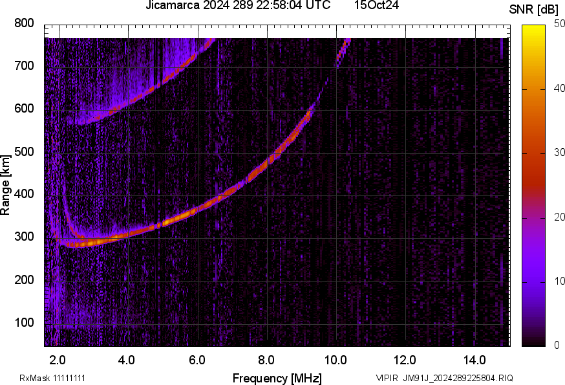Click the 'VIPIR JM91J_2024289225804.RIQ' file name
The image size is (565, 385).
point(444,378)
